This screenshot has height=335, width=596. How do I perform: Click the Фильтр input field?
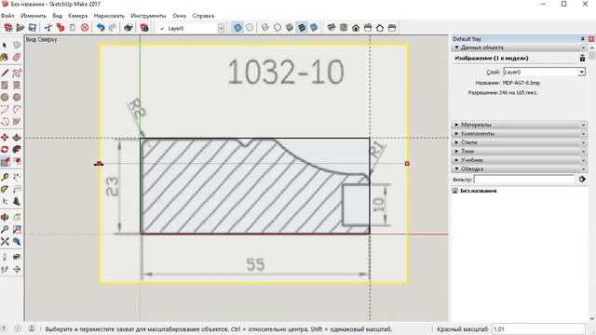524,180
